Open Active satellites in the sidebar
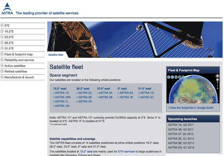This screenshot has width=224, height=156. tap(23, 66)
